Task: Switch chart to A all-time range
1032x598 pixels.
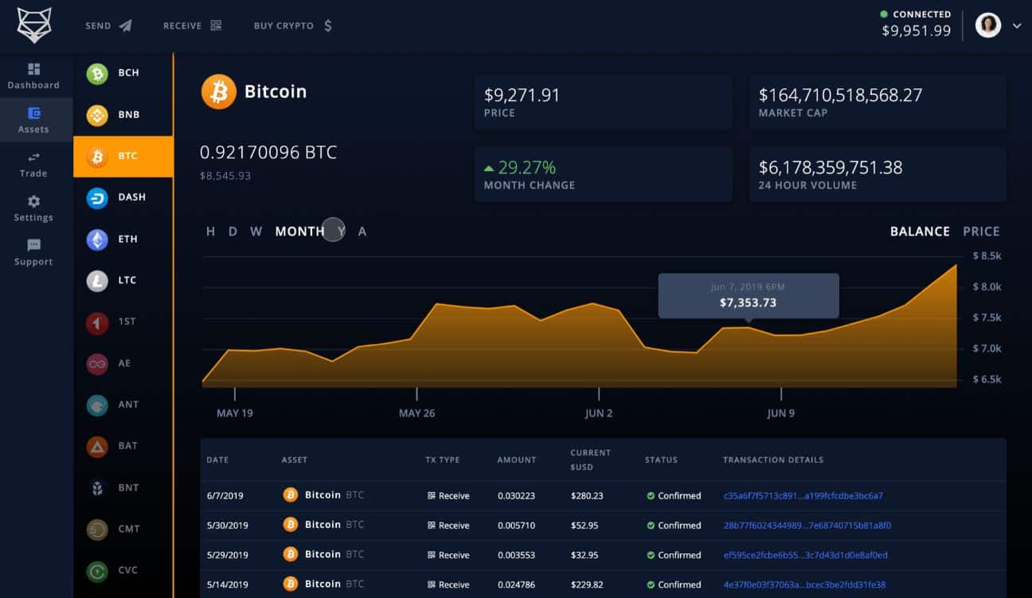Action: click(362, 232)
